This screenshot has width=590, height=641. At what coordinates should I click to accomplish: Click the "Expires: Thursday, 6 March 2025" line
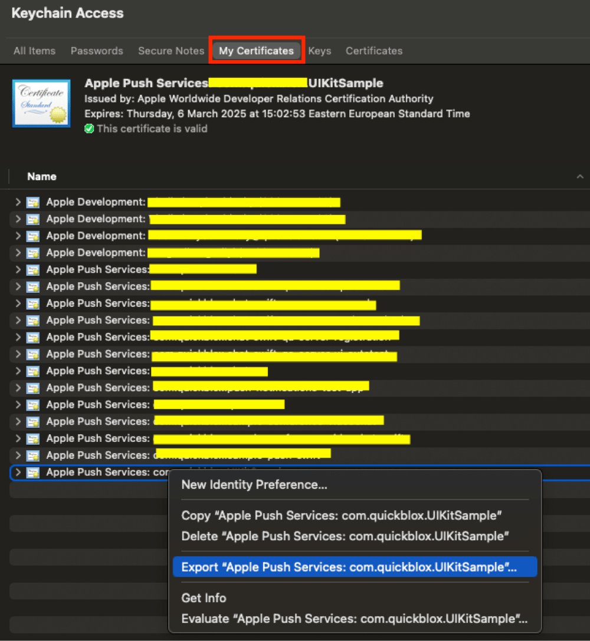coord(277,114)
